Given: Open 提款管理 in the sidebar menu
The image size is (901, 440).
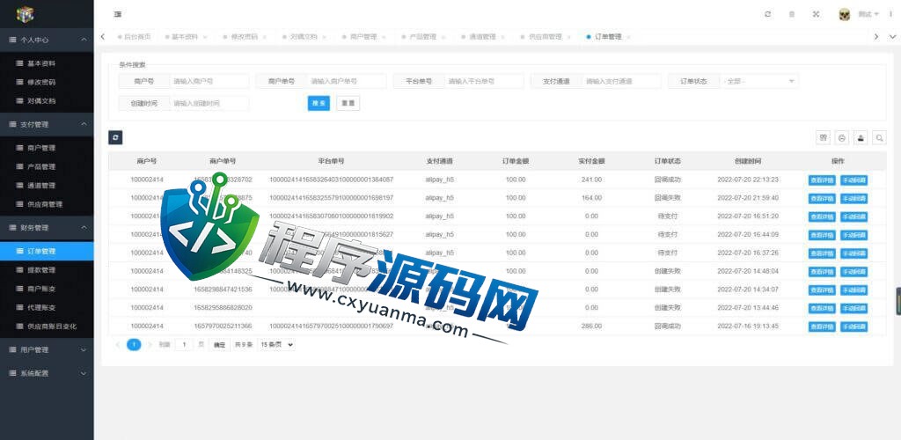Looking at the screenshot, I should 47,270.
